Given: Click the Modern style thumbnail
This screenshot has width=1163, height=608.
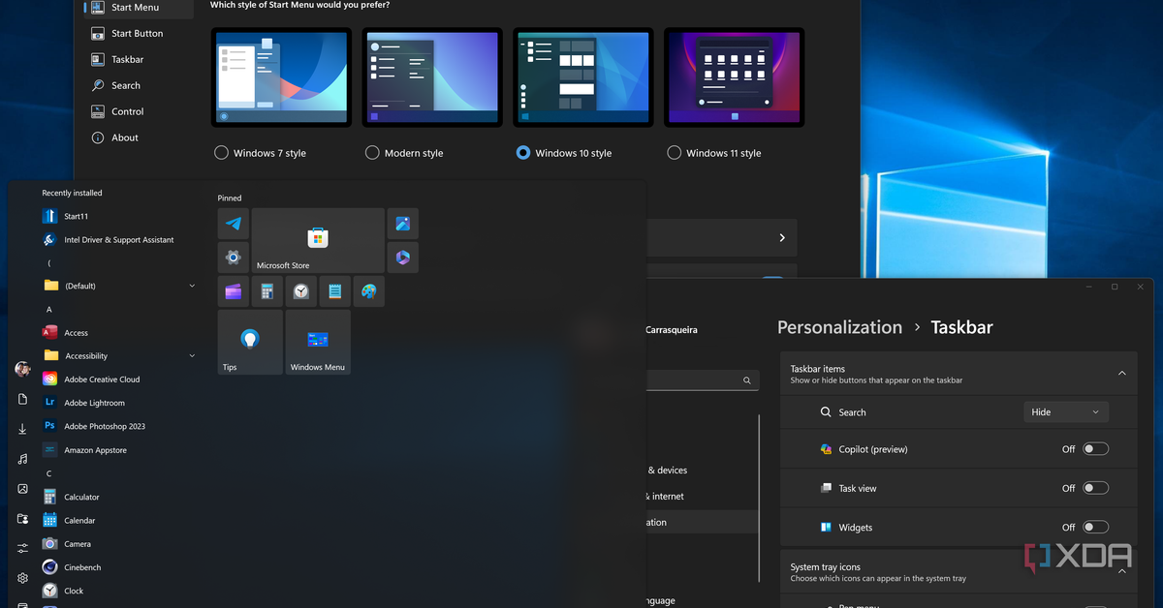Looking at the screenshot, I should coord(432,76).
